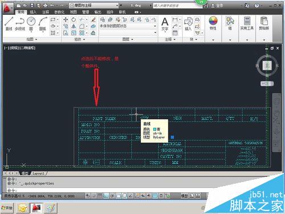Select the Arc (圆弧) tool
Viewport: 285px width, 214px height.
coord(43,23)
